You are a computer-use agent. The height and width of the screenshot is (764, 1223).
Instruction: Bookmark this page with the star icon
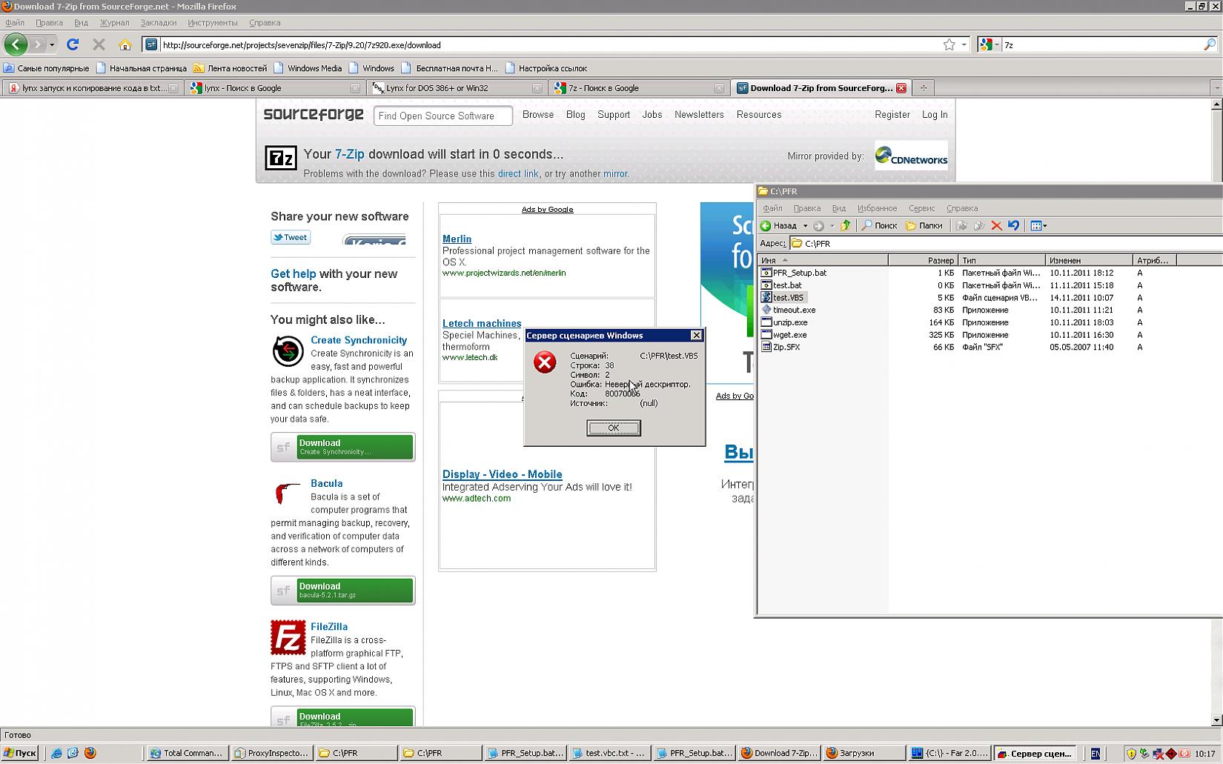click(949, 44)
